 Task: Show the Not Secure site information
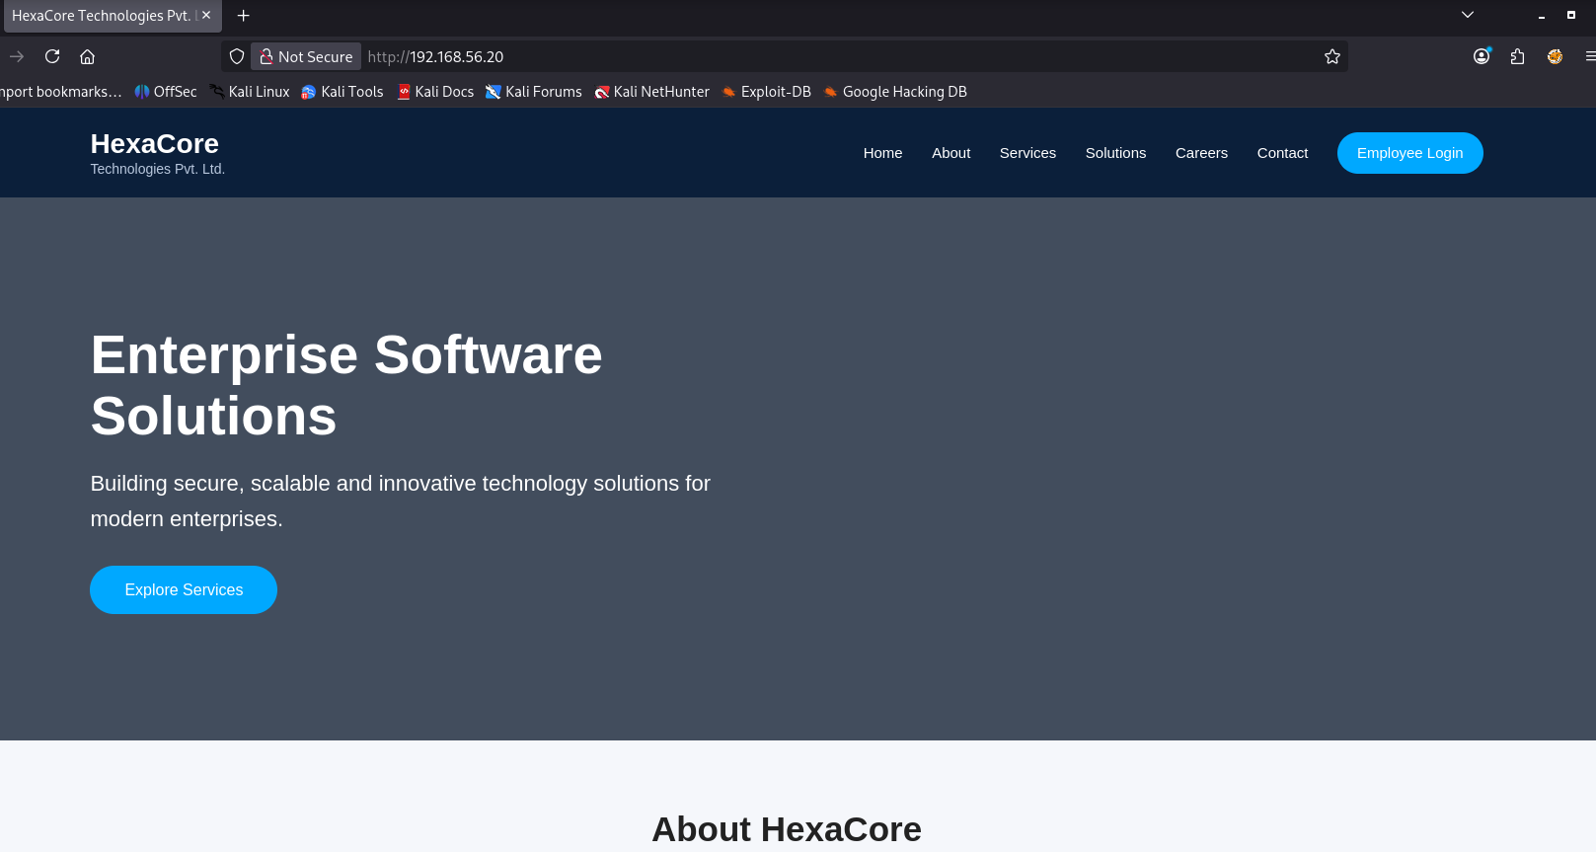306,56
